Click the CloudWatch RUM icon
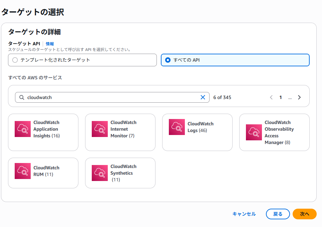322x227 pixels. [x=23, y=171]
